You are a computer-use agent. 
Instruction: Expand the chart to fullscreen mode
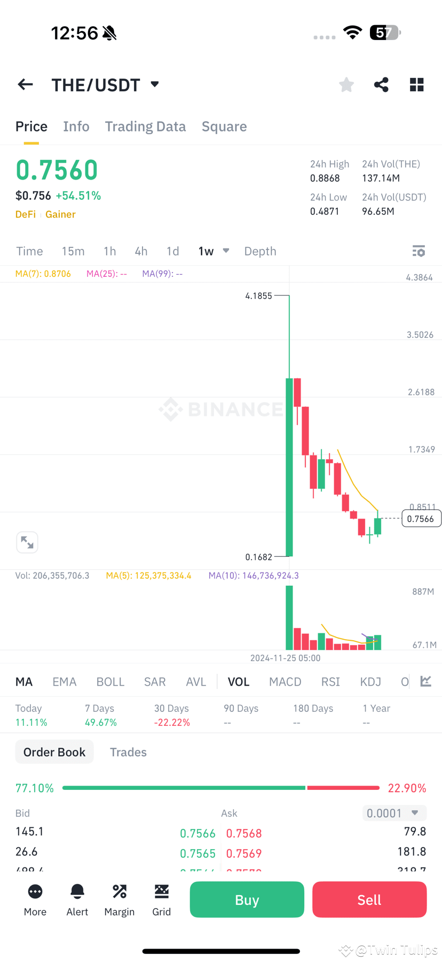(27, 542)
